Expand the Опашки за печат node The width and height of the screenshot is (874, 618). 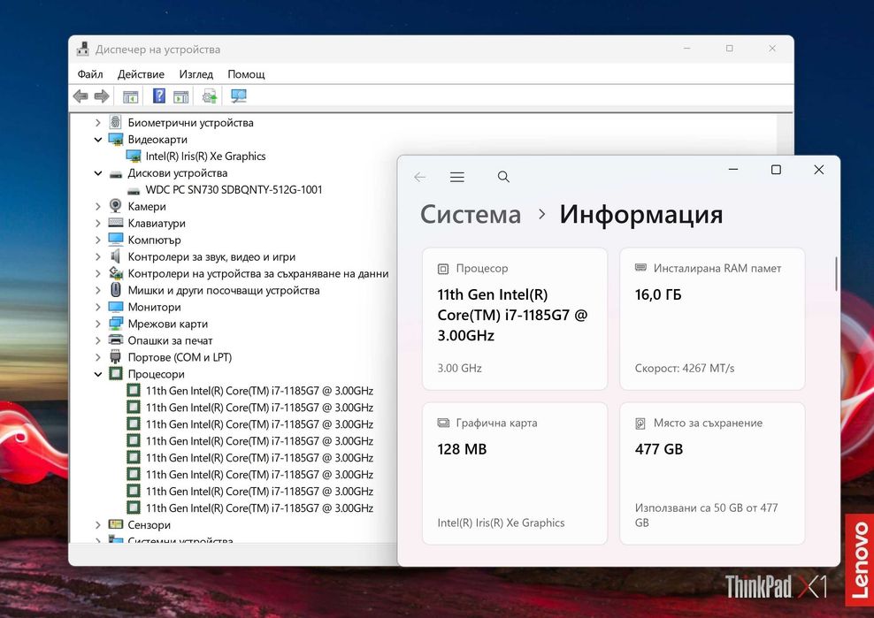click(97, 340)
